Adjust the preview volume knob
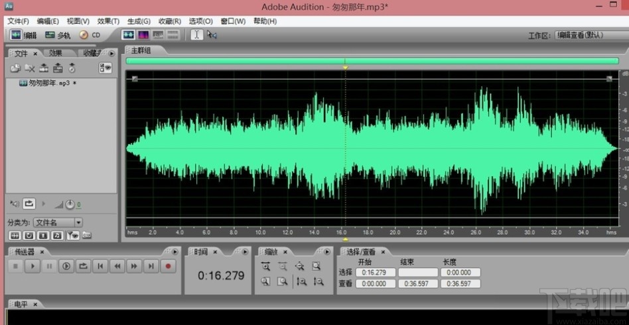The height and width of the screenshot is (325, 629). click(70, 205)
